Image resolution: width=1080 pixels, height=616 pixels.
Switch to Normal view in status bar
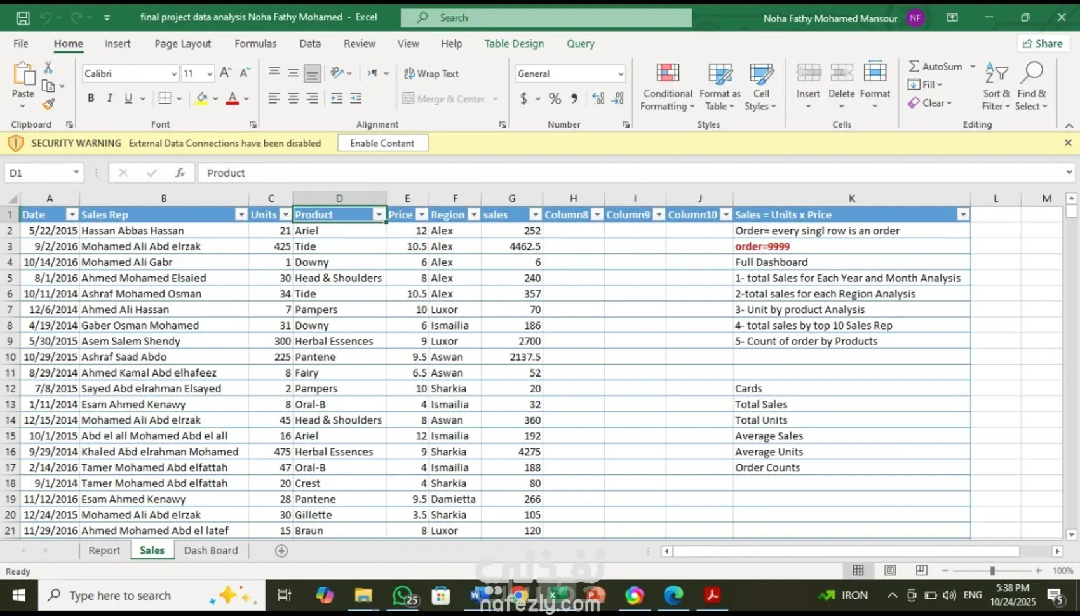(858, 570)
